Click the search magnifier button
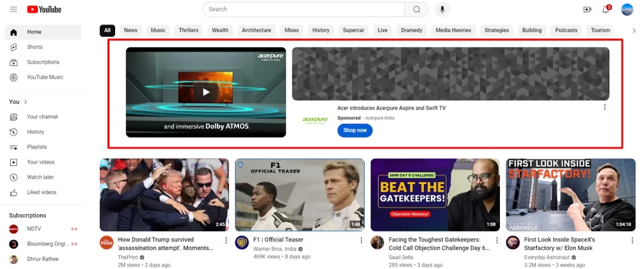Screen dimensions: 644x269 416,9
